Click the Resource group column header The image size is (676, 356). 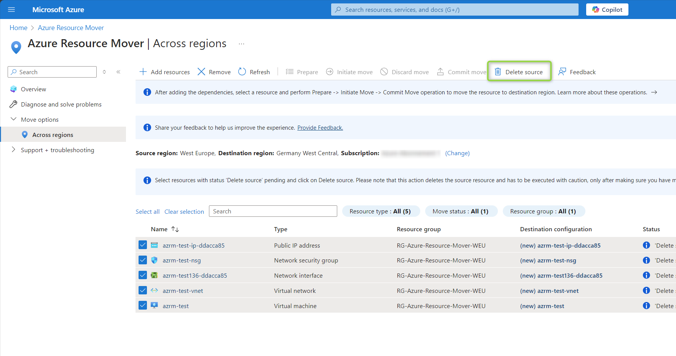click(x=419, y=229)
